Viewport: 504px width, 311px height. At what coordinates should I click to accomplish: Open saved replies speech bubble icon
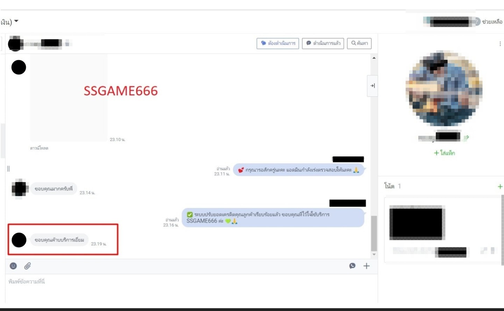pyautogui.click(x=352, y=266)
